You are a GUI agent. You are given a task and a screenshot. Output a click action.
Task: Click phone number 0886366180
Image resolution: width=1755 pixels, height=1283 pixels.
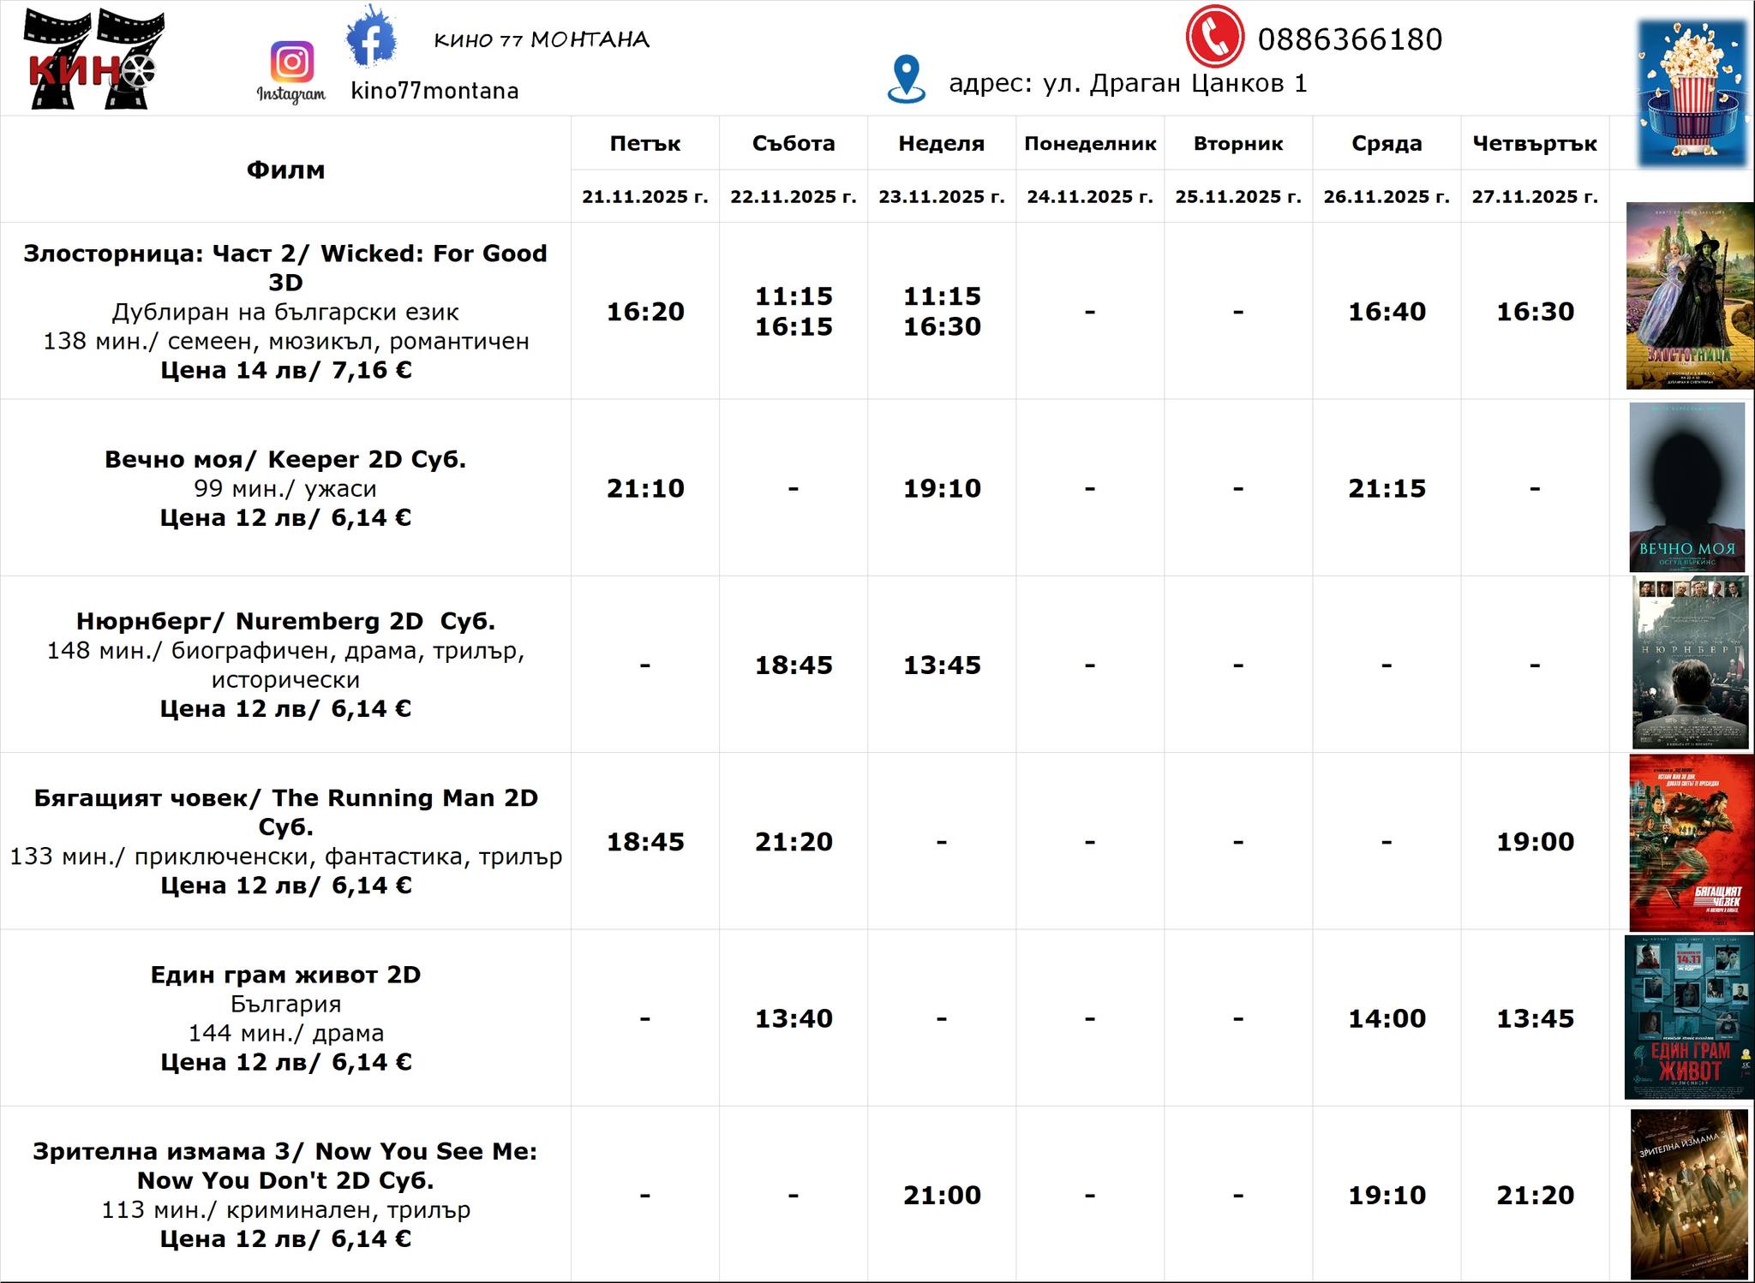[x=1350, y=39]
